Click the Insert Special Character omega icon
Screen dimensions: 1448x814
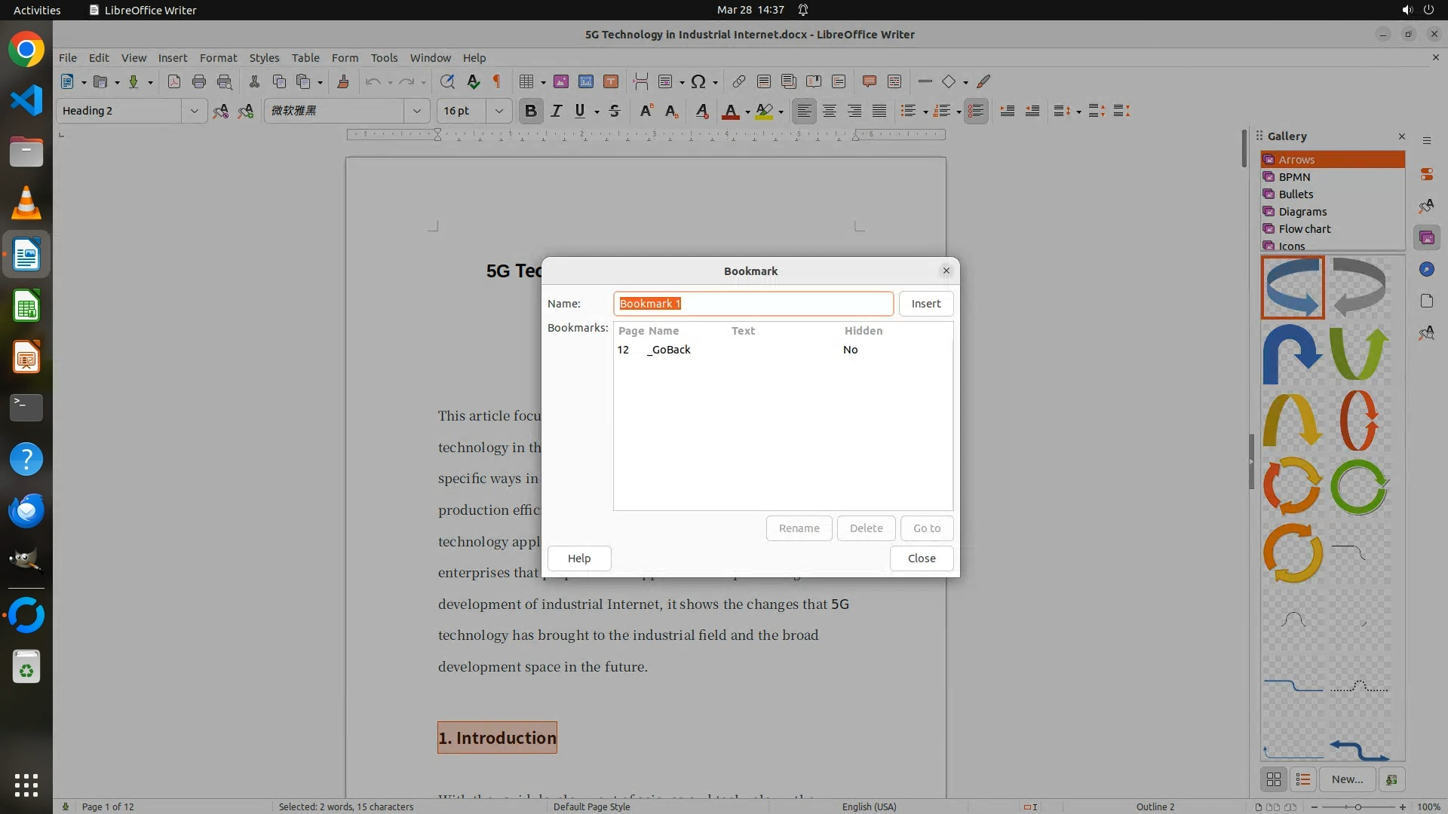698,81
